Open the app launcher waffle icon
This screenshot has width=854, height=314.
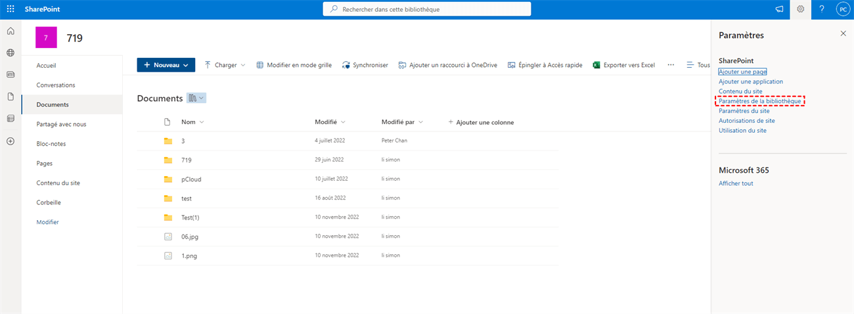point(11,9)
